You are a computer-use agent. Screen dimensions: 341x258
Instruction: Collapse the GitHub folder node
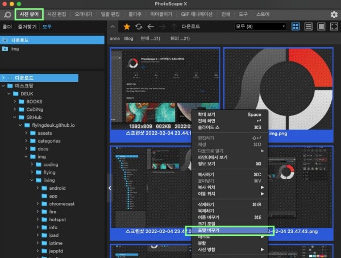click(x=15, y=118)
